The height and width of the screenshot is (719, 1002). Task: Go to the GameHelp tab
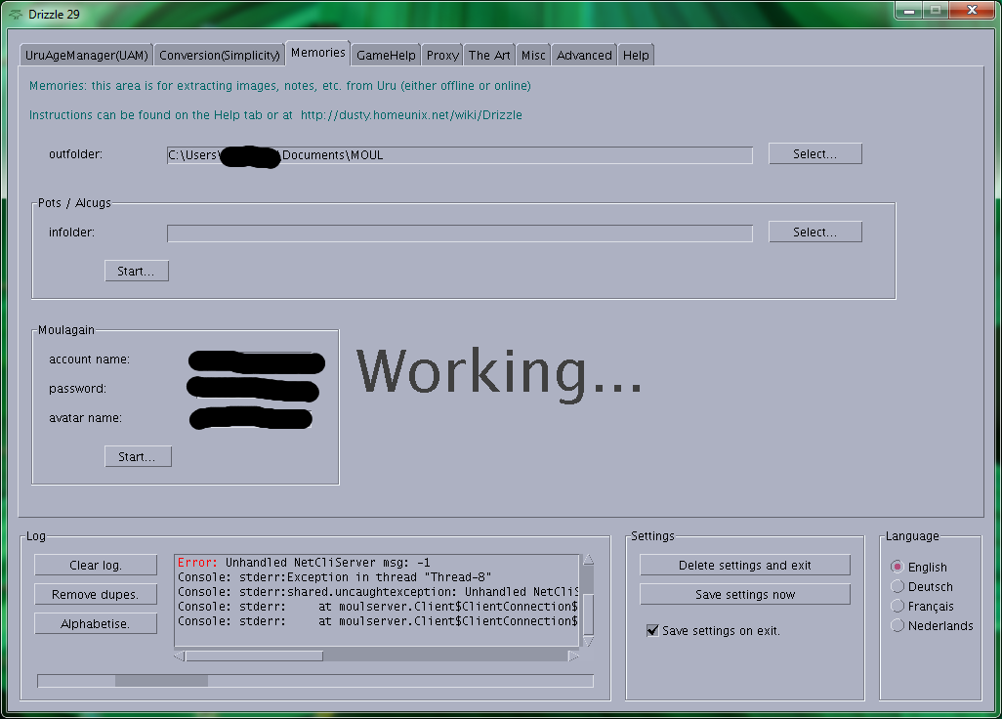click(386, 55)
